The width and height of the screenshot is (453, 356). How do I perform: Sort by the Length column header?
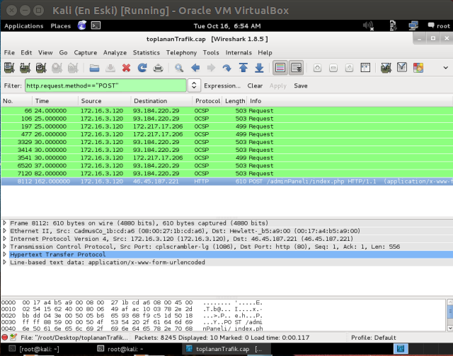(x=235, y=101)
